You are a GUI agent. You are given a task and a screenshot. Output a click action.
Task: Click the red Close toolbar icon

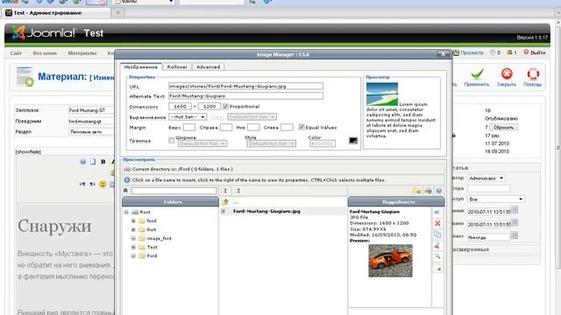click(507, 73)
